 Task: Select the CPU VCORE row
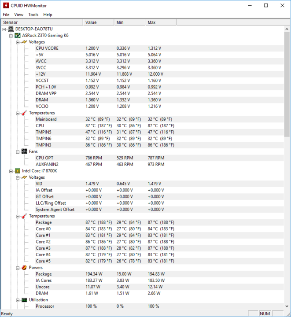tap(159, 48)
